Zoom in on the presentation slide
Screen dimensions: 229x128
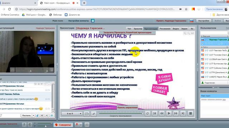click(185, 33)
